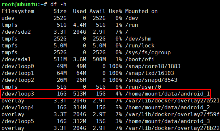Click the 'Filesystem' column header
Viewport: 220px width, 131px height.
[18, 11]
